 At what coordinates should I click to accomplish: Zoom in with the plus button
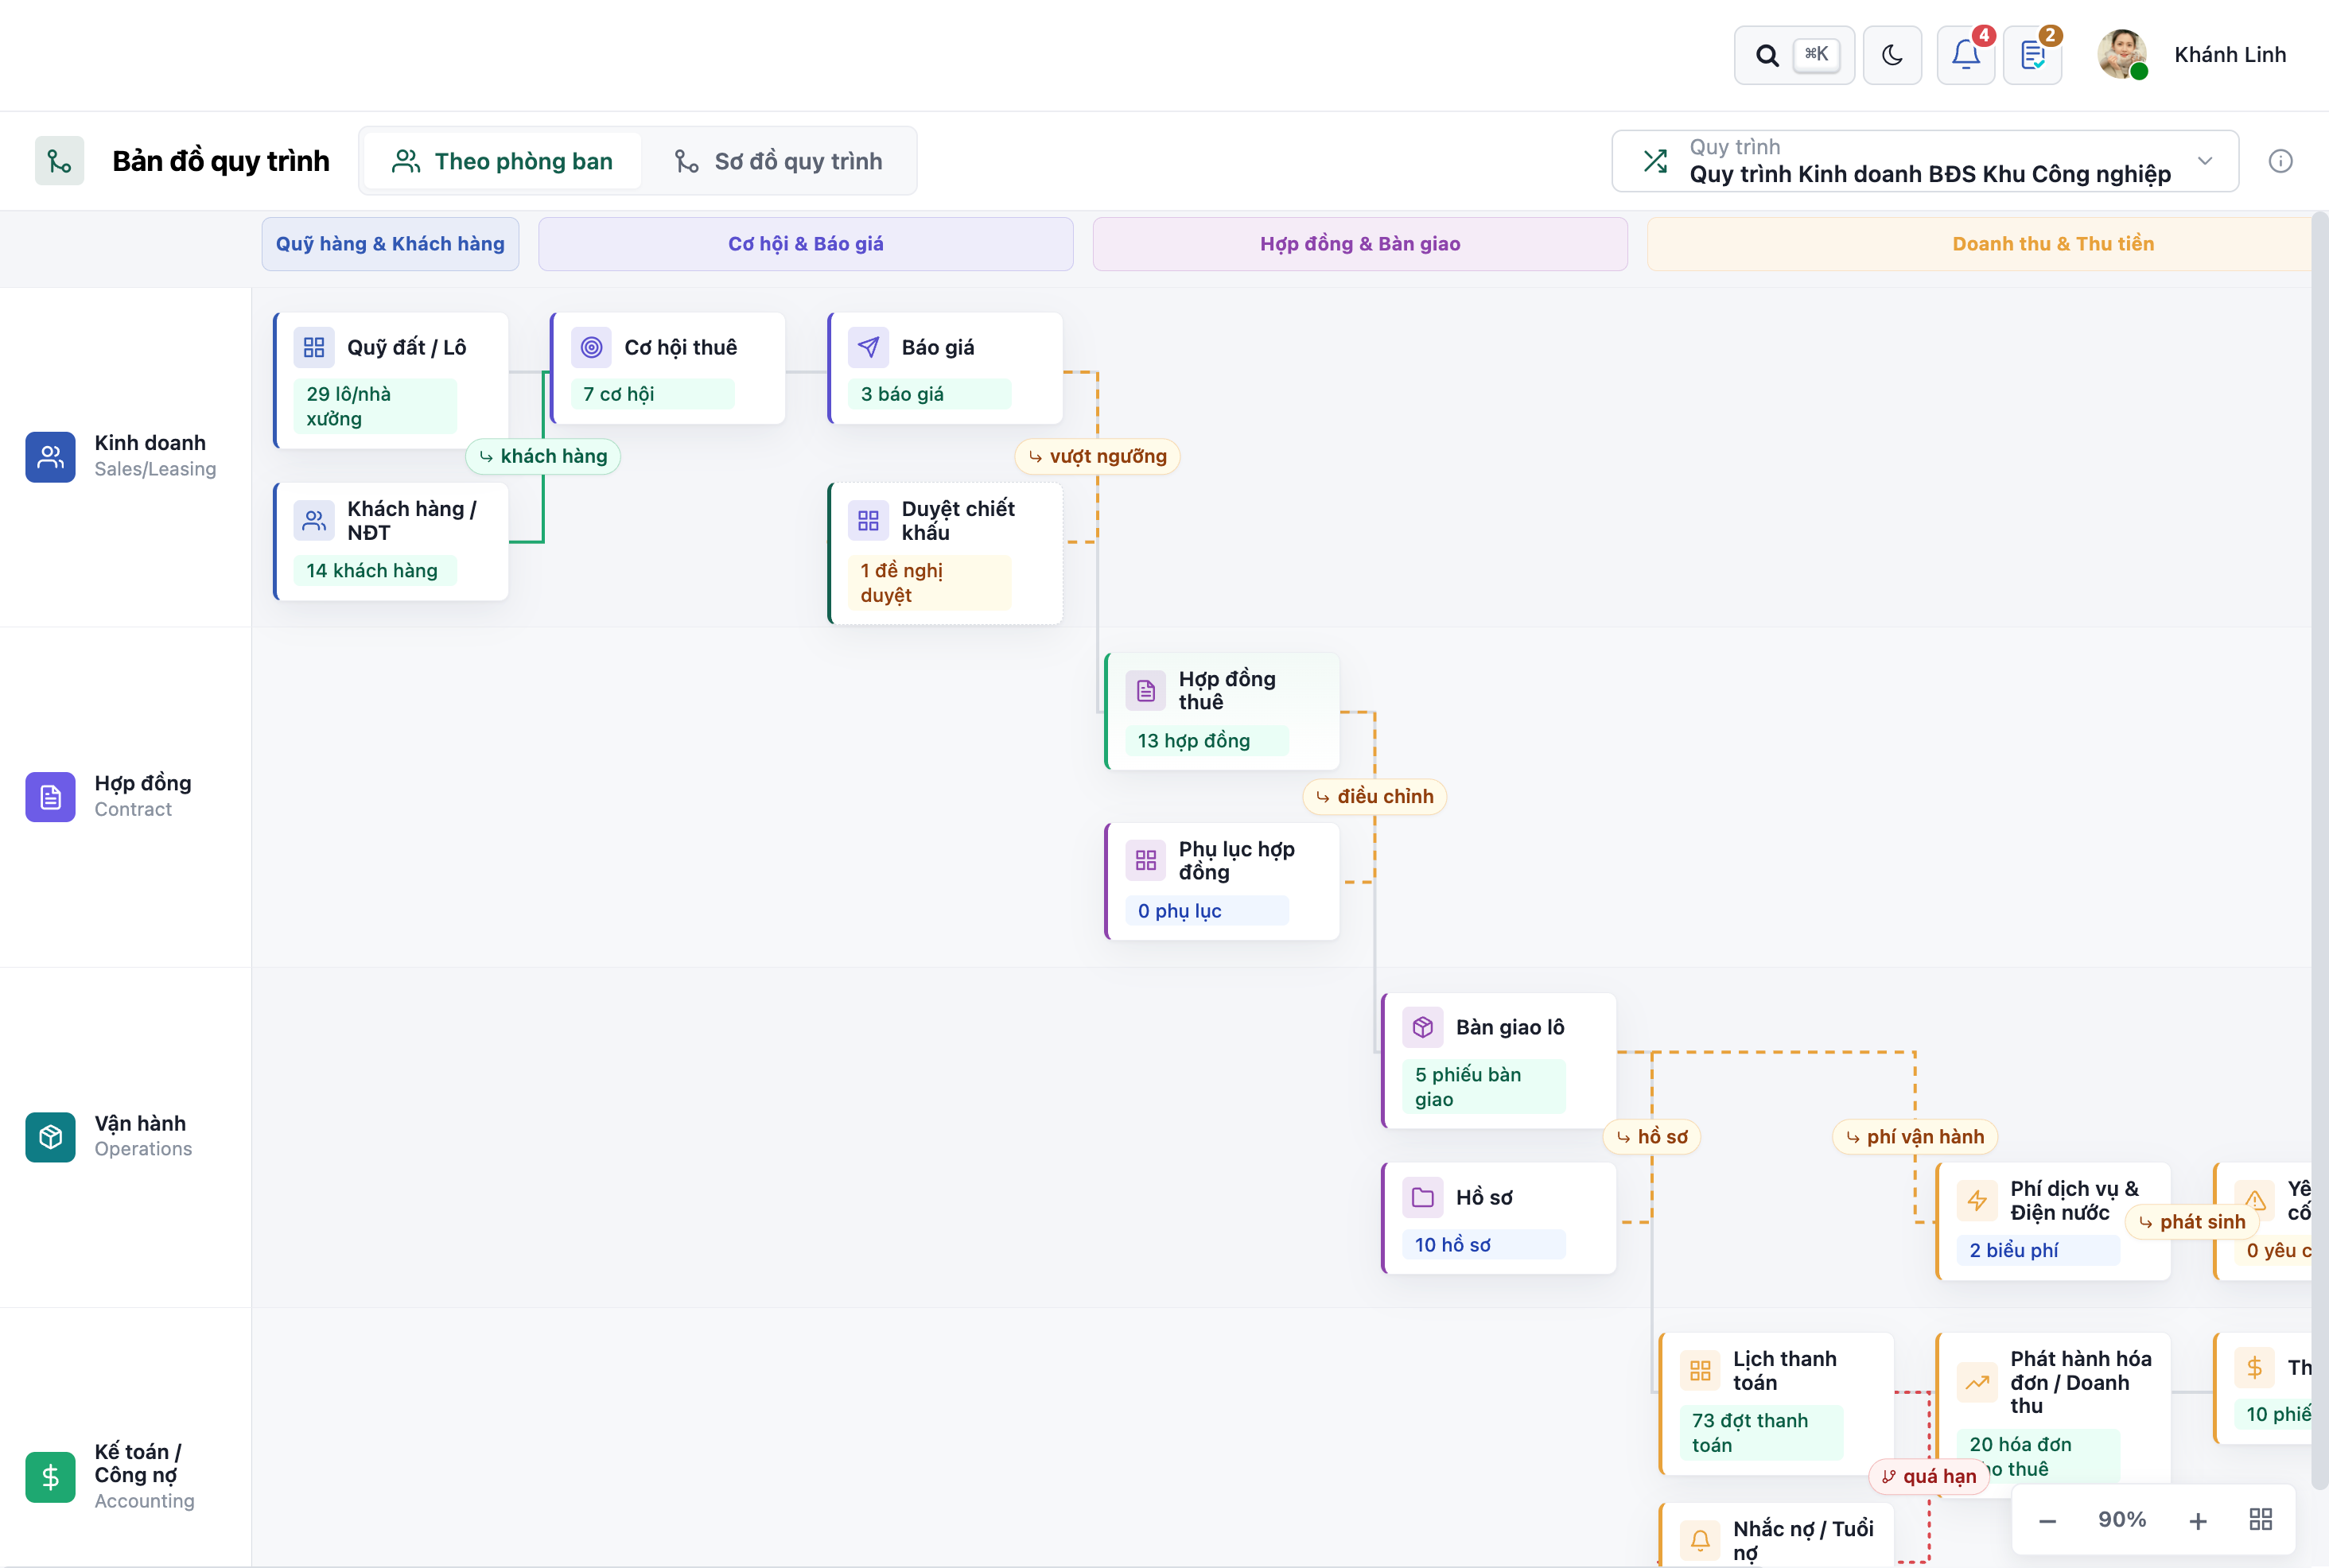[2198, 1521]
